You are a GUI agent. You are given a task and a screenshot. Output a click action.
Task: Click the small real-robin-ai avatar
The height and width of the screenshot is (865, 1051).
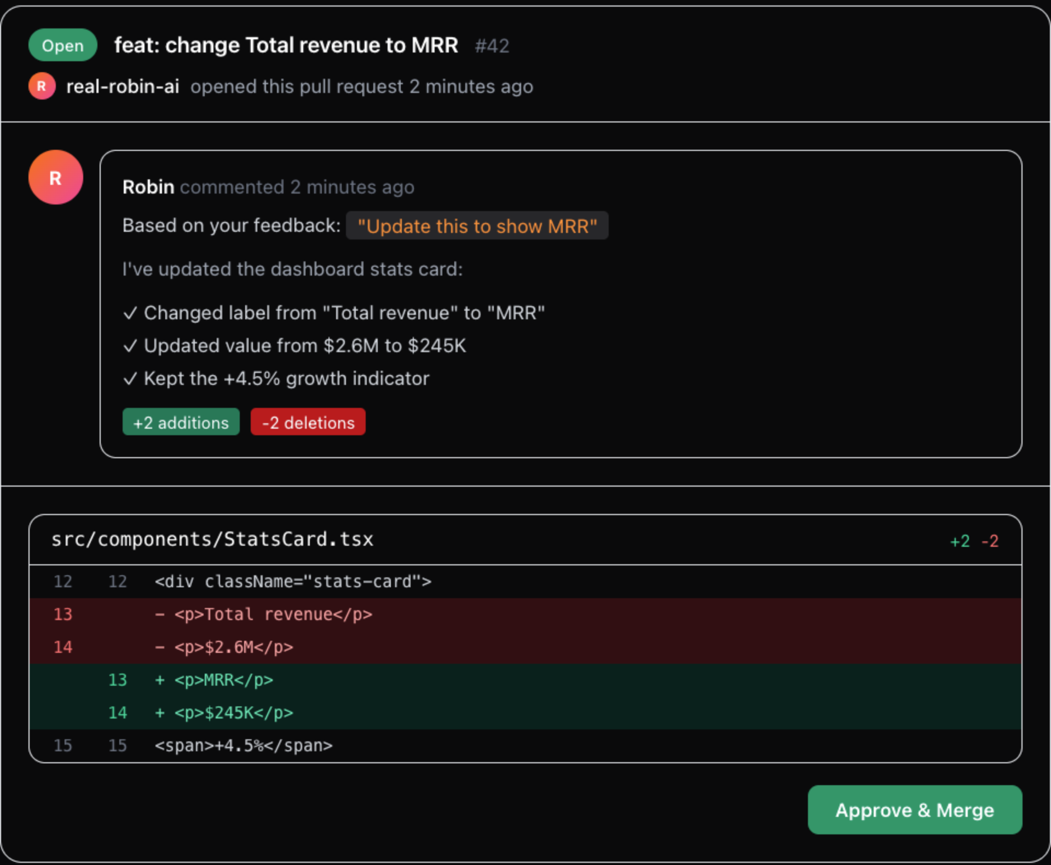pyautogui.click(x=42, y=86)
